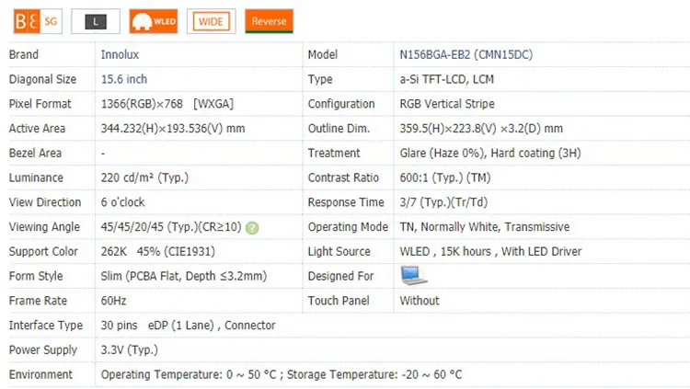
Task: Click the Power Supply label
Action: click(43, 350)
